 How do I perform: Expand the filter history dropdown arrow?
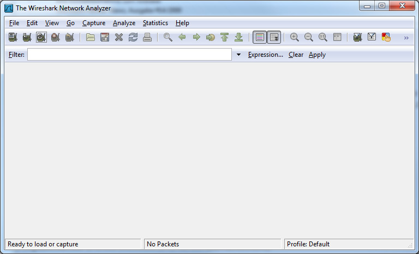tap(238, 55)
